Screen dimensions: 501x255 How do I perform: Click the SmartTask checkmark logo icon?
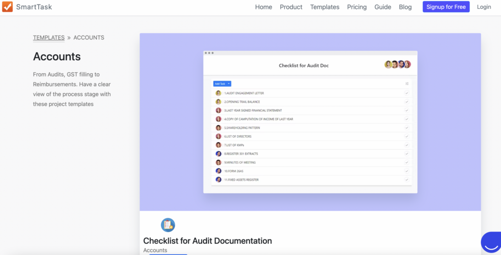(x=7, y=7)
